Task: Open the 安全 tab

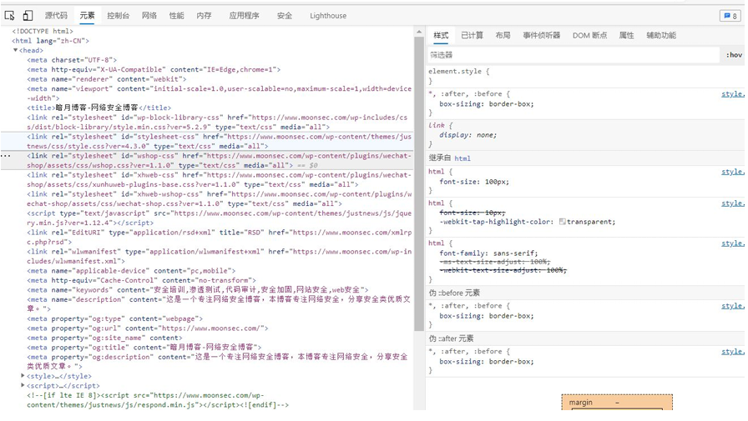Action: tap(285, 16)
